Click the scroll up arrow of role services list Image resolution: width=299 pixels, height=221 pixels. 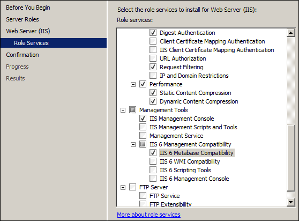(x=290, y=33)
